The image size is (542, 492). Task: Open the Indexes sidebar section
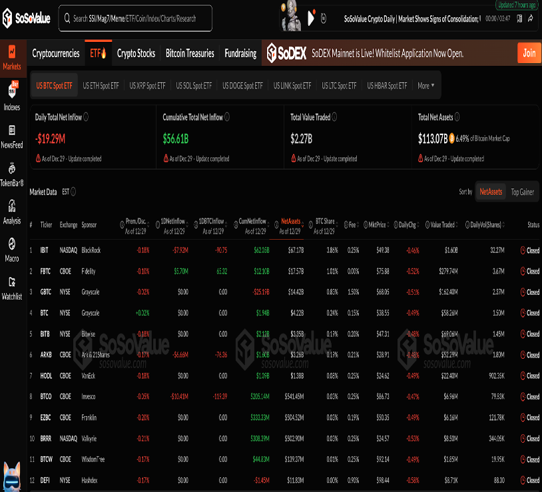coord(12,96)
